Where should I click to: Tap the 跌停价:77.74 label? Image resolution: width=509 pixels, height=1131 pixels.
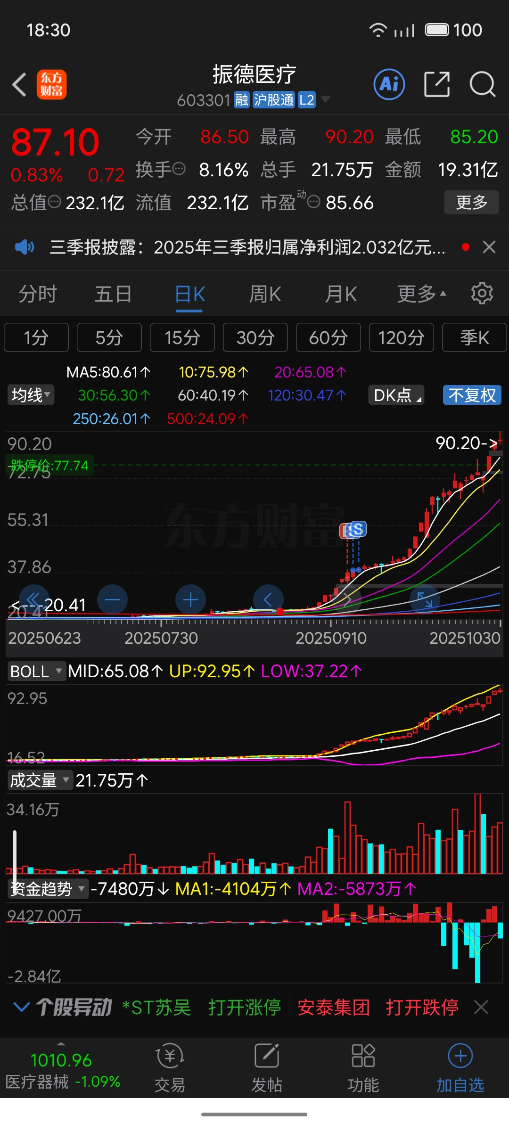click(49, 466)
